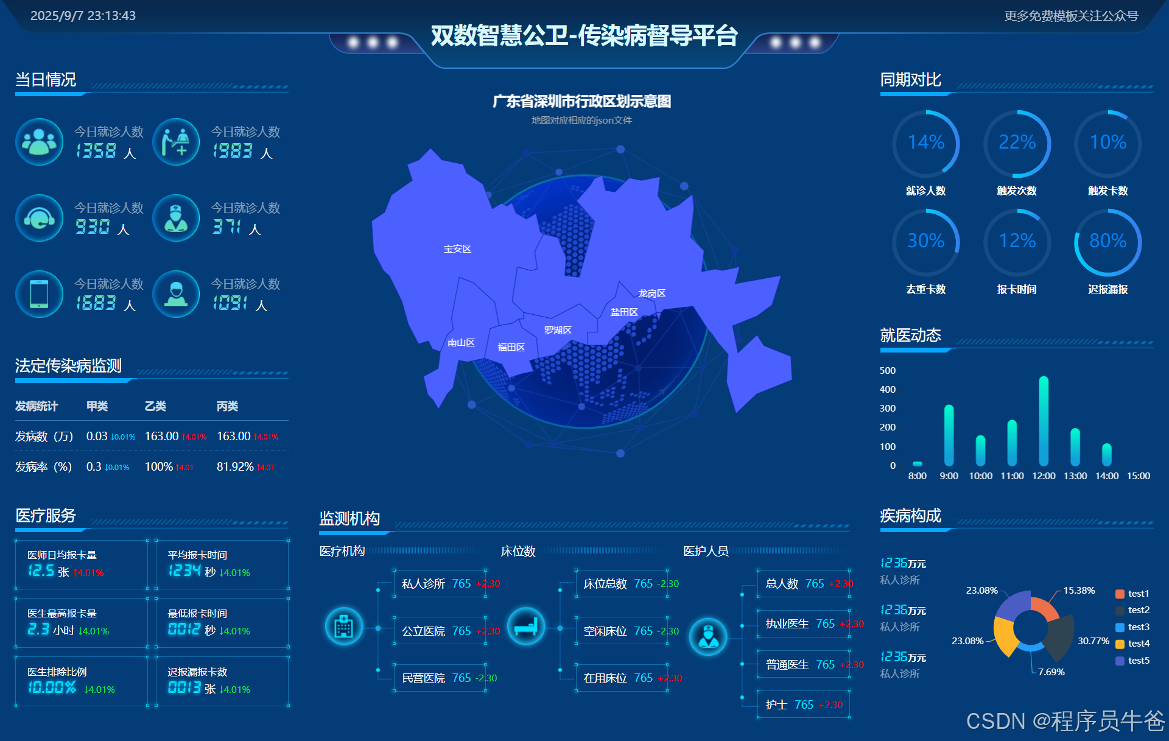This screenshot has width=1169, height=741.
Task: Click the hospital building icon under 医疗机构
Action: (344, 626)
